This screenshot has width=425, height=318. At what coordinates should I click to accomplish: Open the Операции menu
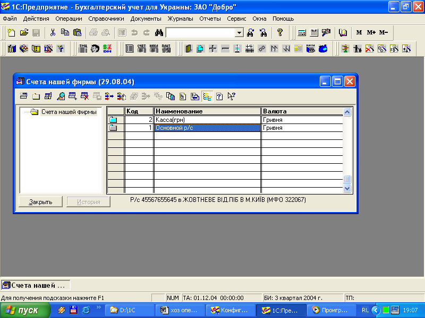point(69,19)
